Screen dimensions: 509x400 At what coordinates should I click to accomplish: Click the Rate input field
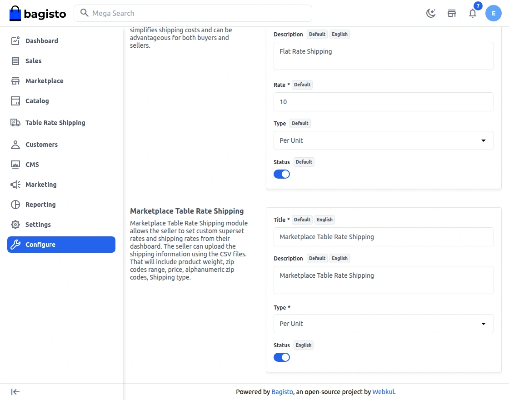tap(384, 102)
